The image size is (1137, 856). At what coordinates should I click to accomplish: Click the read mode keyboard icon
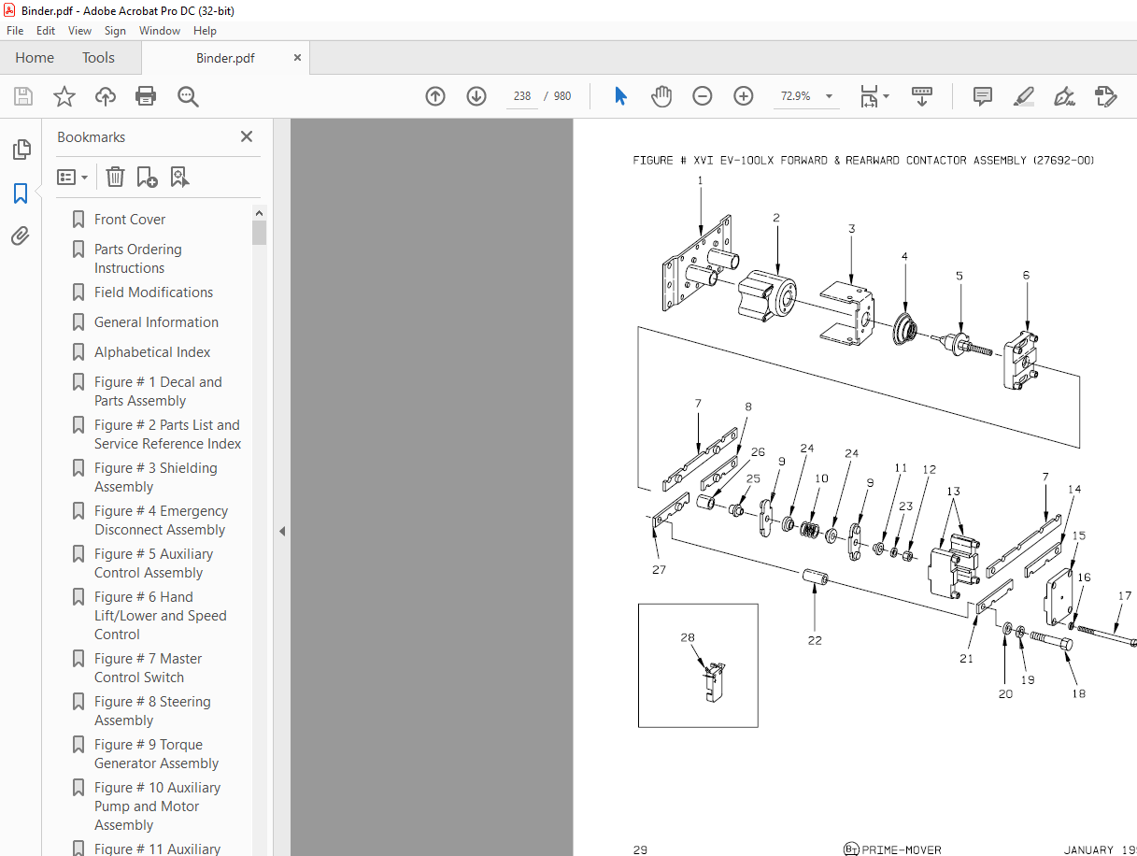point(922,96)
